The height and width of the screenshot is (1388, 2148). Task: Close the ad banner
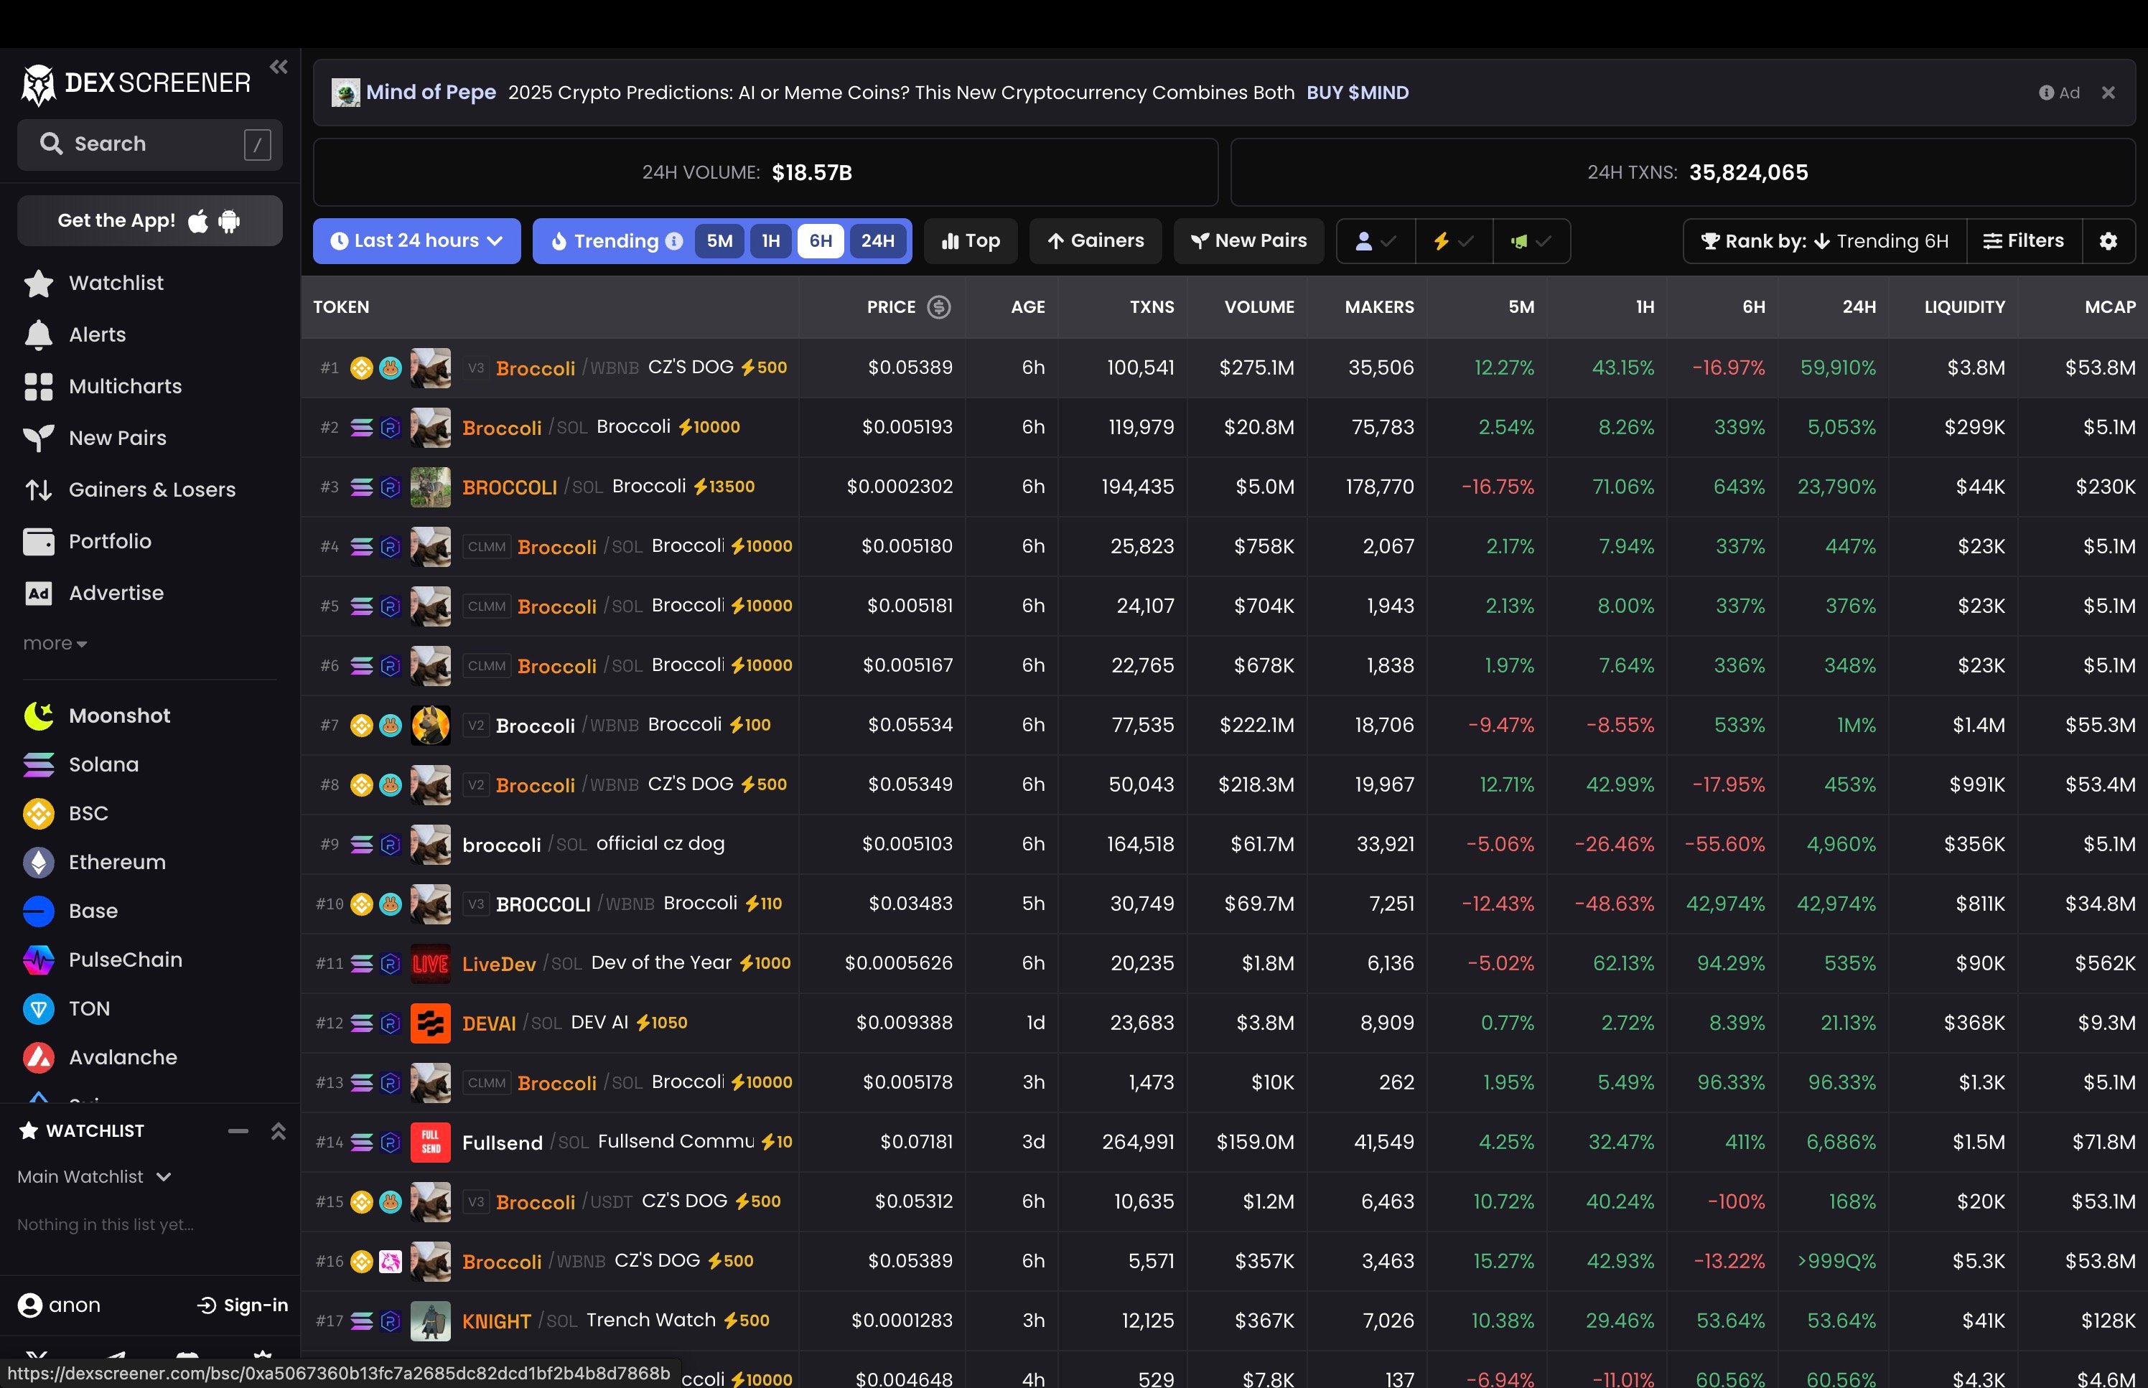(x=2107, y=93)
